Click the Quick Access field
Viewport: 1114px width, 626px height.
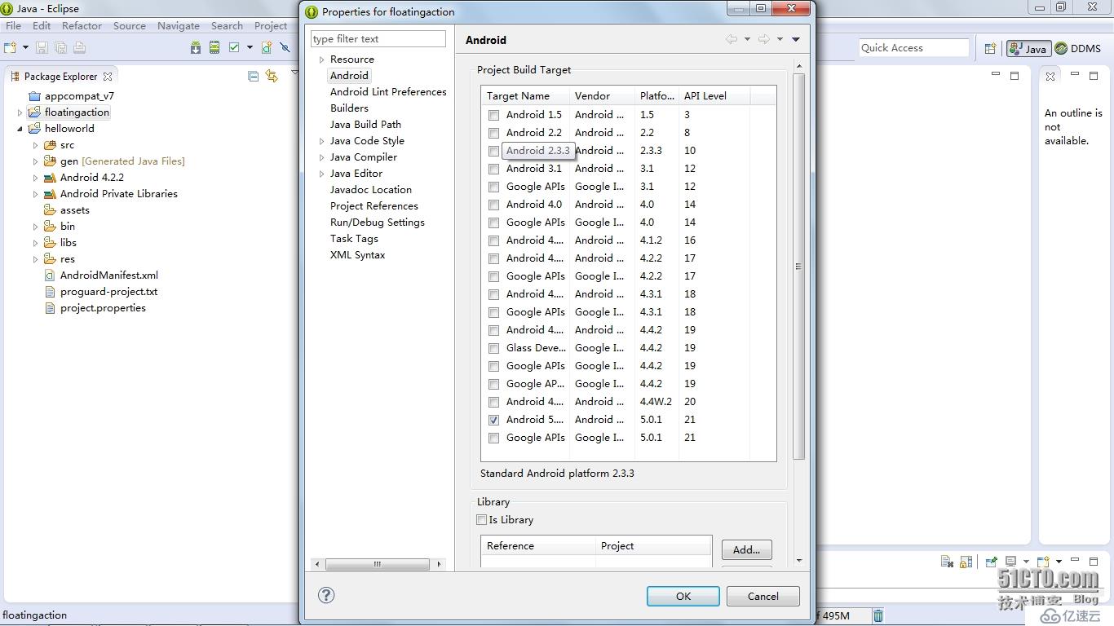pyautogui.click(x=914, y=48)
